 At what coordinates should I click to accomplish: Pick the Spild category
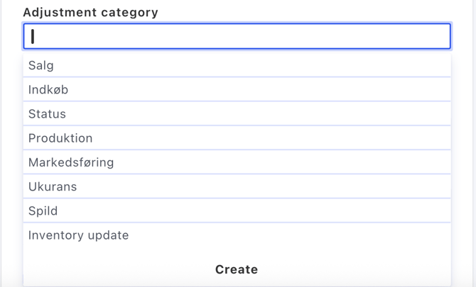(x=237, y=210)
